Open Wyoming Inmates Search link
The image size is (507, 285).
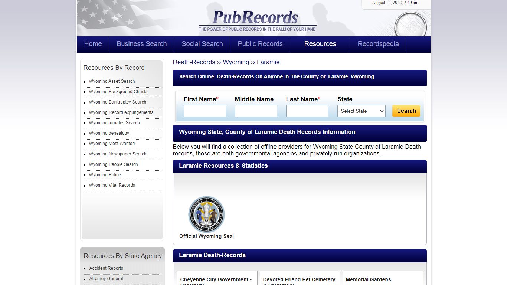point(114,123)
